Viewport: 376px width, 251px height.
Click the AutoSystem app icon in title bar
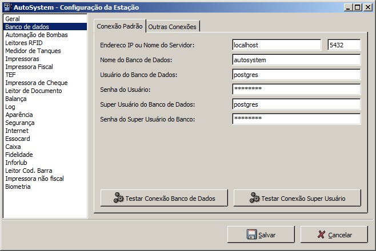coord(7,7)
